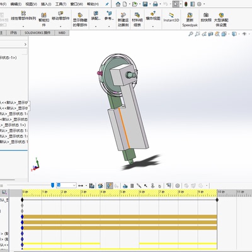Screen dimensions: 252x252
Task: Click the Results and Plots icon
Action: coord(169,185)
